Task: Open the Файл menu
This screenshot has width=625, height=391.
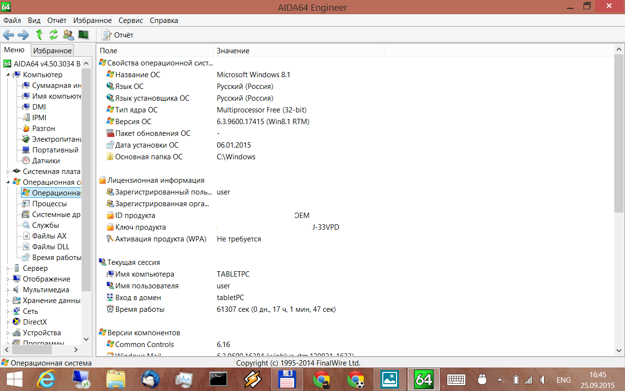Action: pyautogui.click(x=12, y=21)
